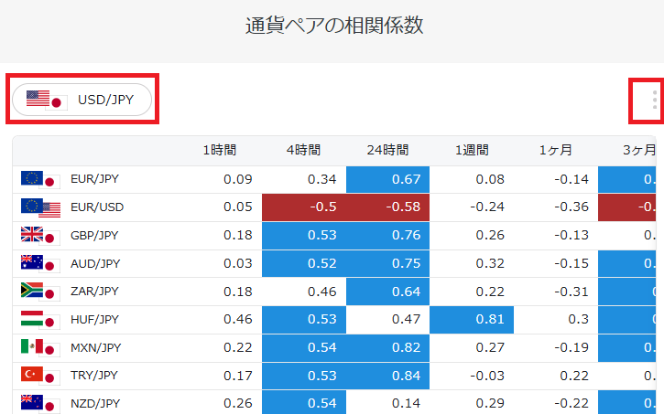Image resolution: width=664 pixels, height=414 pixels.
Task: Select the 24時間 column header
Action: pos(387,150)
